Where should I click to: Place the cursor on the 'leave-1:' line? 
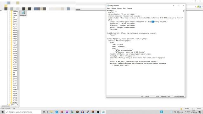click(x=120, y=41)
